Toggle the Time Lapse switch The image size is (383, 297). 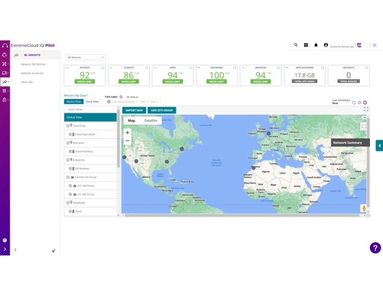click(121, 96)
